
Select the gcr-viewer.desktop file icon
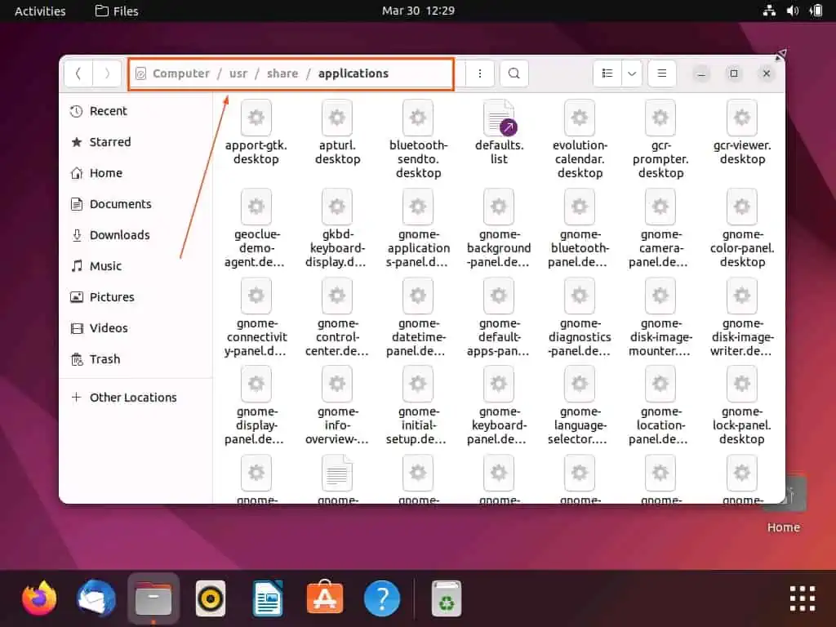(741, 118)
